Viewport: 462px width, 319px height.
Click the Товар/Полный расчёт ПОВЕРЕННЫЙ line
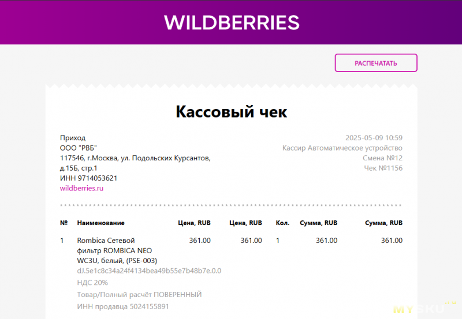click(x=139, y=295)
